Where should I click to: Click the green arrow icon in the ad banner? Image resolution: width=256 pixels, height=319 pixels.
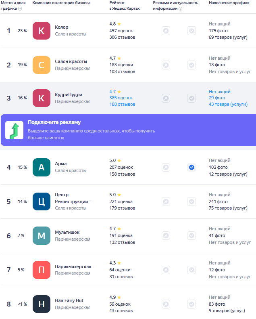[14, 130]
